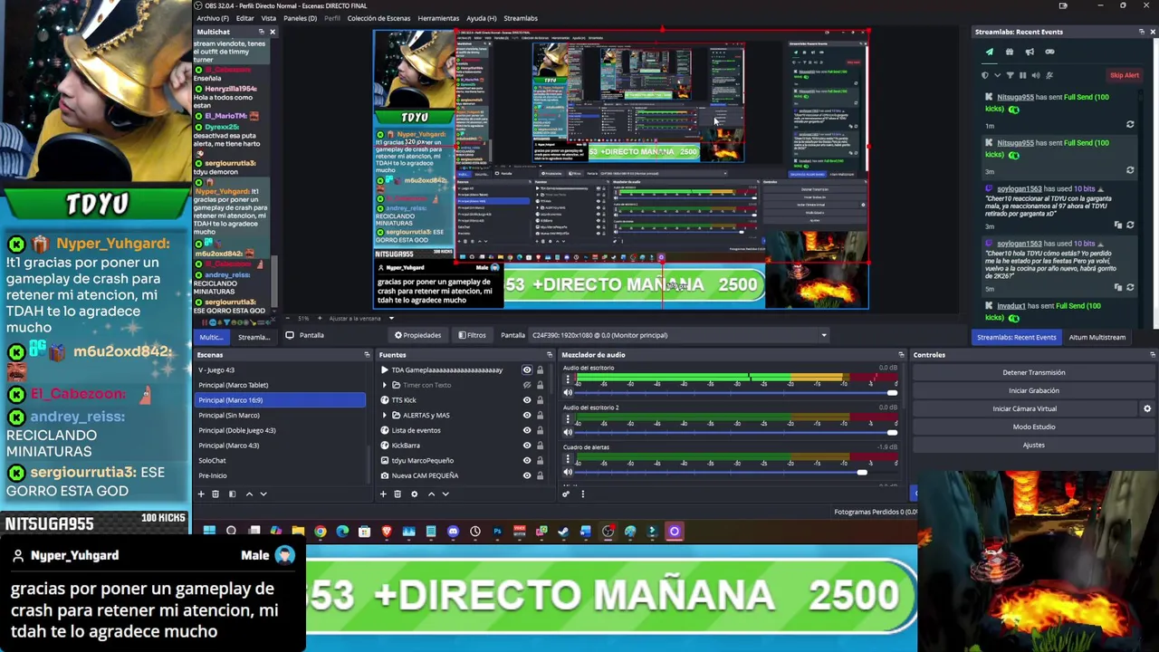Move selected source up in Fuentes
The width and height of the screenshot is (1159, 652).
(431, 494)
